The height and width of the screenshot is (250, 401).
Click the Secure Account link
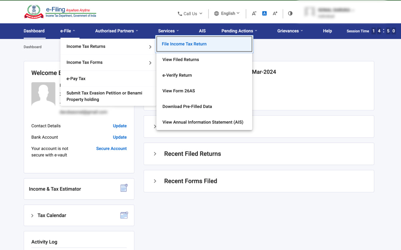tap(111, 148)
